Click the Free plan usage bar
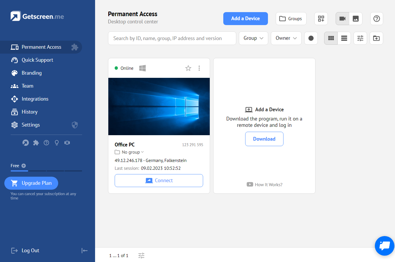This screenshot has width=395, height=262. point(46,171)
